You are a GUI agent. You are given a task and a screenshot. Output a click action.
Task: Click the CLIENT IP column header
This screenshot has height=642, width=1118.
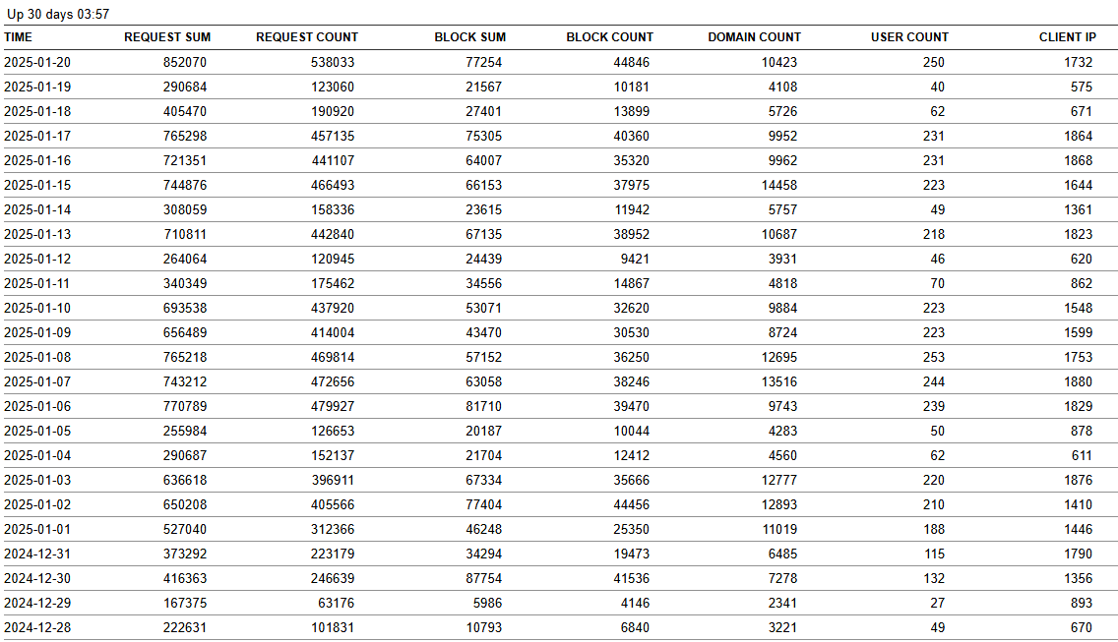(1067, 37)
